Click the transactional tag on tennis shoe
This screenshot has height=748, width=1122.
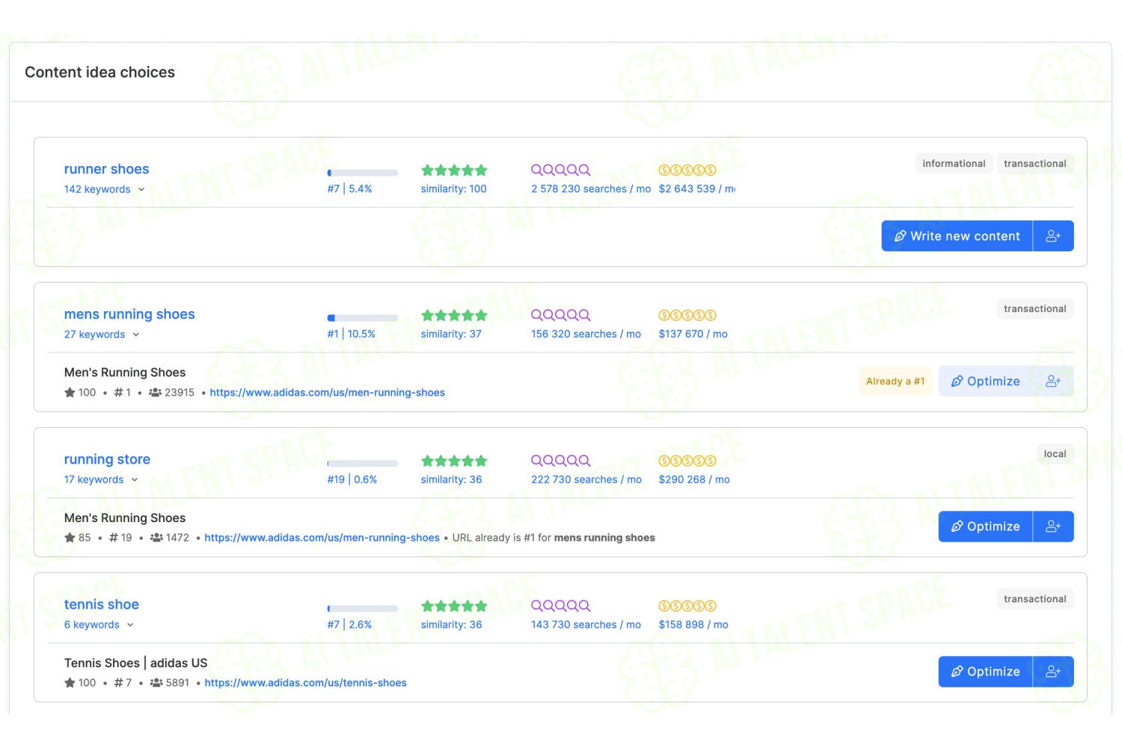1035,598
